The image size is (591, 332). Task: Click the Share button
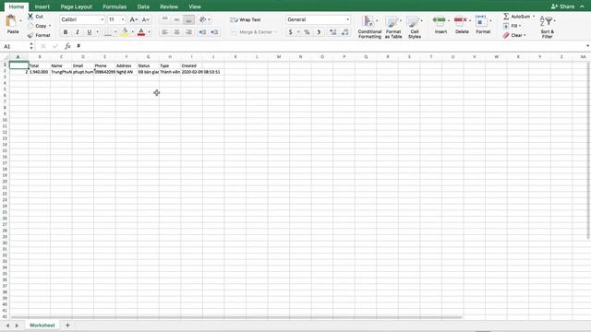(x=562, y=6)
